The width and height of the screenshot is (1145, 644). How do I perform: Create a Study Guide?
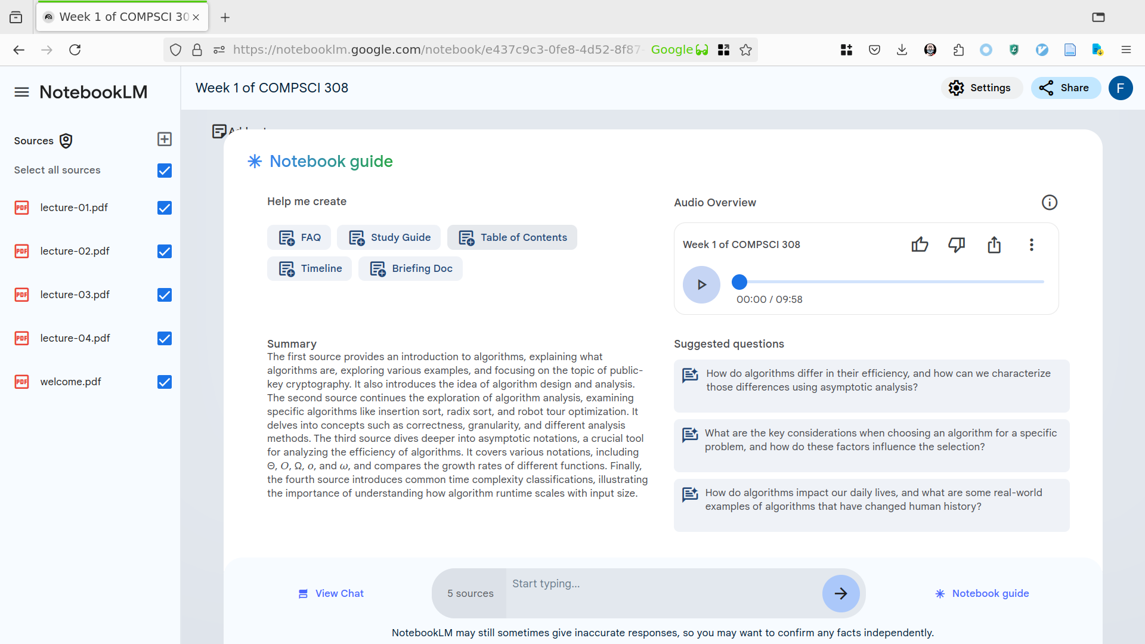click(389, 237)
